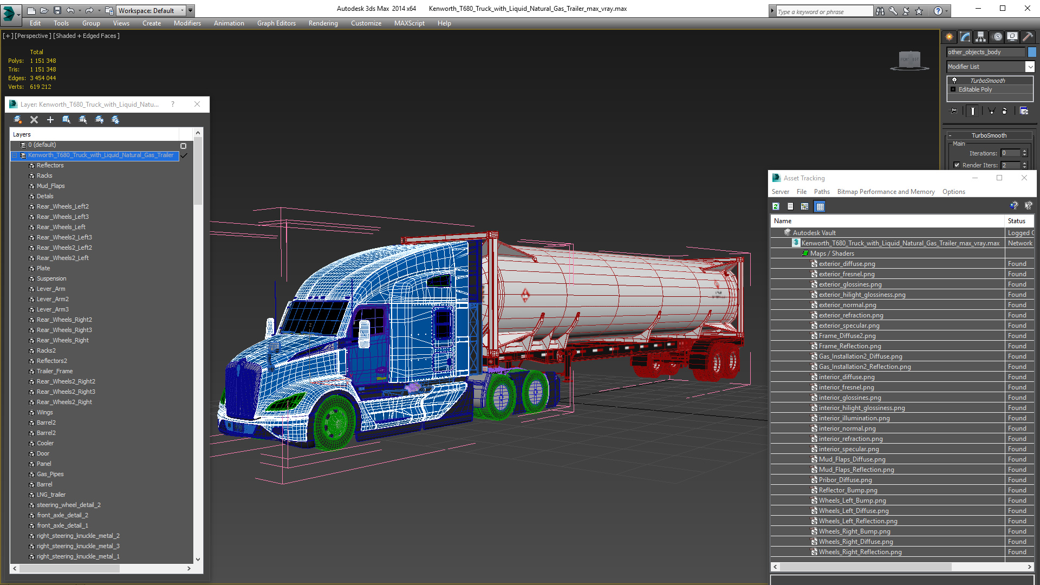1040x585 pixels.
Task: Open the Modifiers menu
Action: coord(187,23)
